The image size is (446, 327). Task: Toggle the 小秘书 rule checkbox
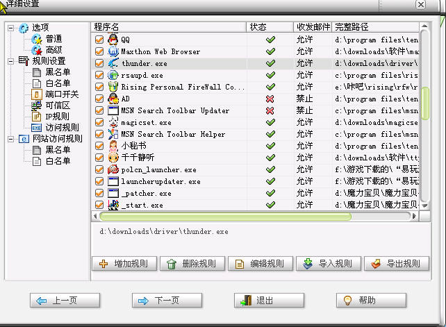click(x=99, y=146)
